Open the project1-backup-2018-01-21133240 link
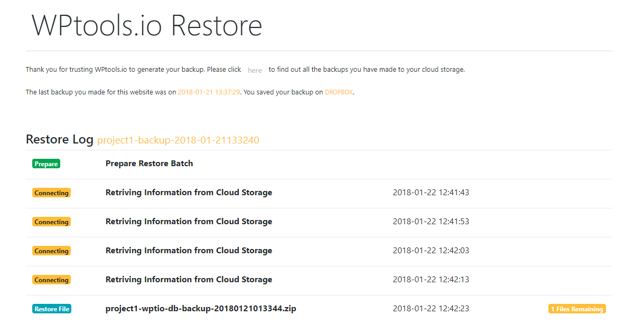Screen dimensions: 634x335 (178, 140)
